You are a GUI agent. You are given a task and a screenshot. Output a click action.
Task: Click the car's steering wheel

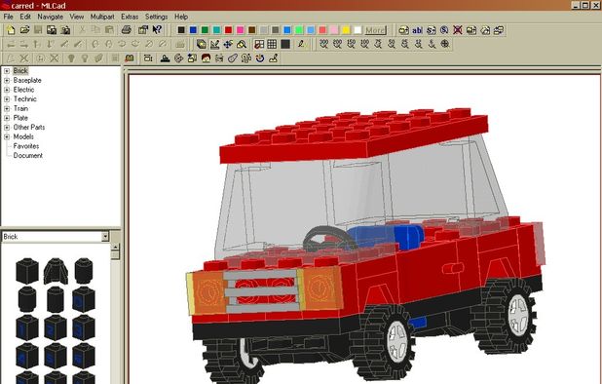(330, 238)
